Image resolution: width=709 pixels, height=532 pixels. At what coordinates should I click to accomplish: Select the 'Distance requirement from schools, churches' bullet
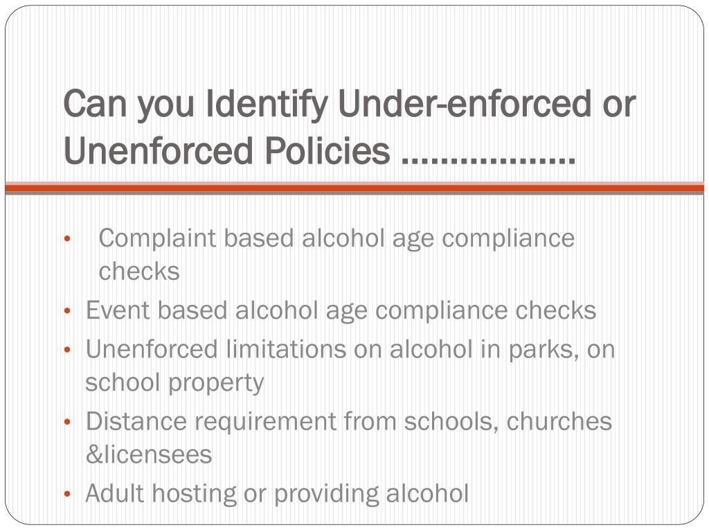(349, 422)
